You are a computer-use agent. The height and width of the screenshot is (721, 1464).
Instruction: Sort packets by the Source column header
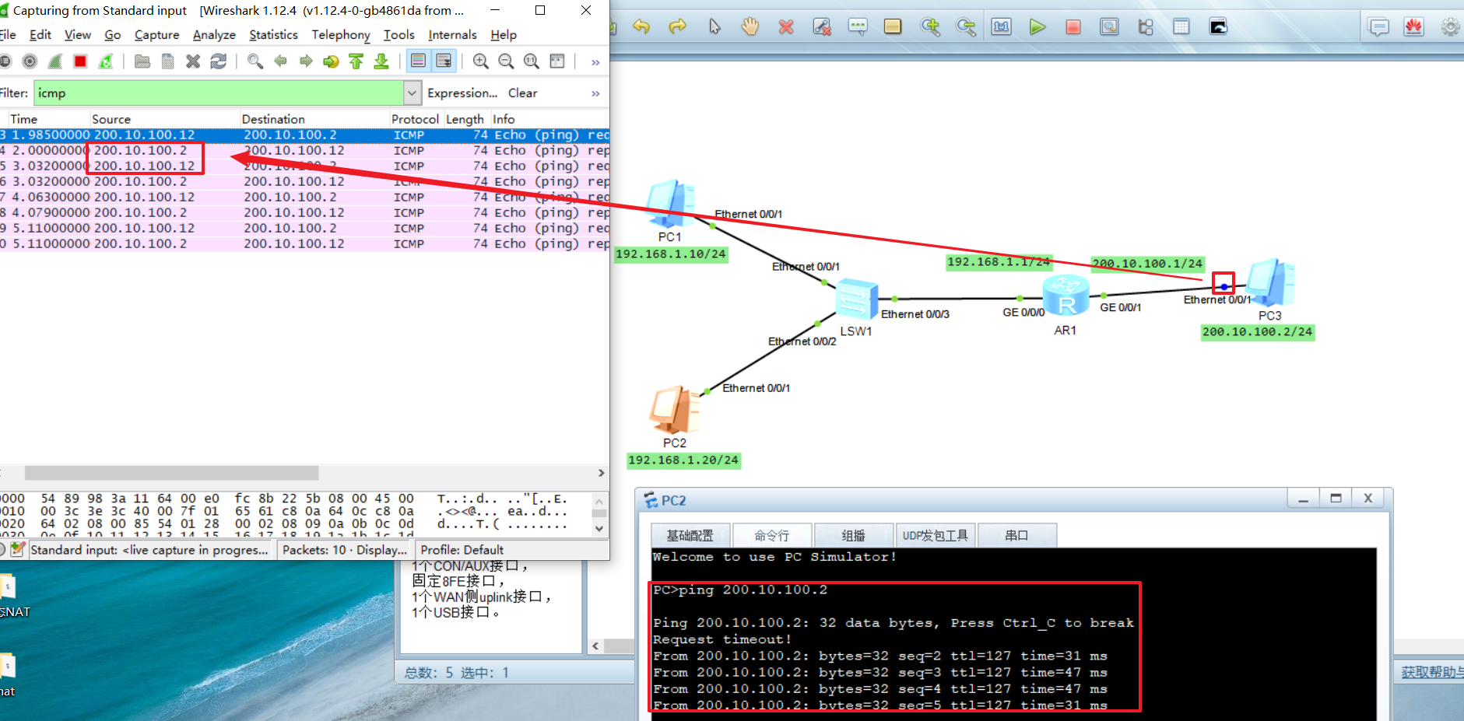[163, 119]
